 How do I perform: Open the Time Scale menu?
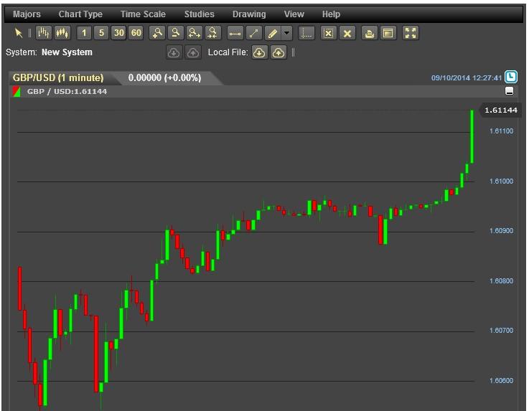[x=143, y=14]
